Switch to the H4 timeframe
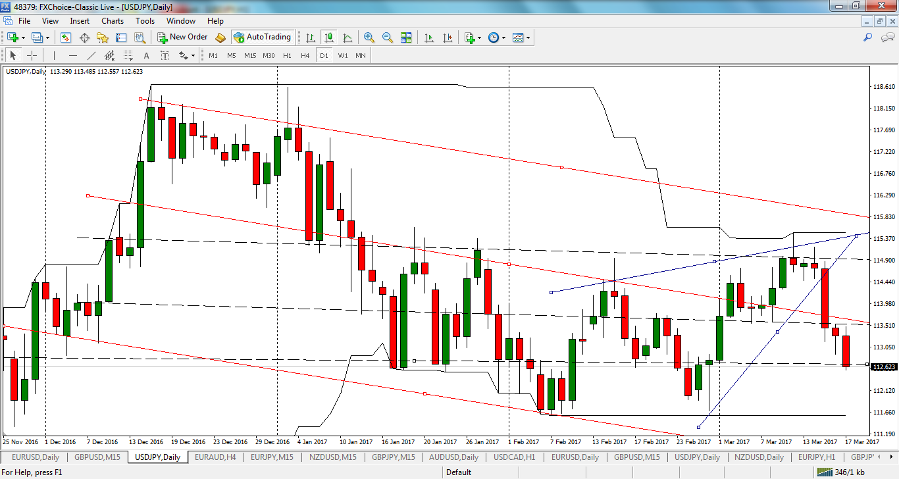The image size is (899, 479). pyautogui.click(x=304, y=55)
